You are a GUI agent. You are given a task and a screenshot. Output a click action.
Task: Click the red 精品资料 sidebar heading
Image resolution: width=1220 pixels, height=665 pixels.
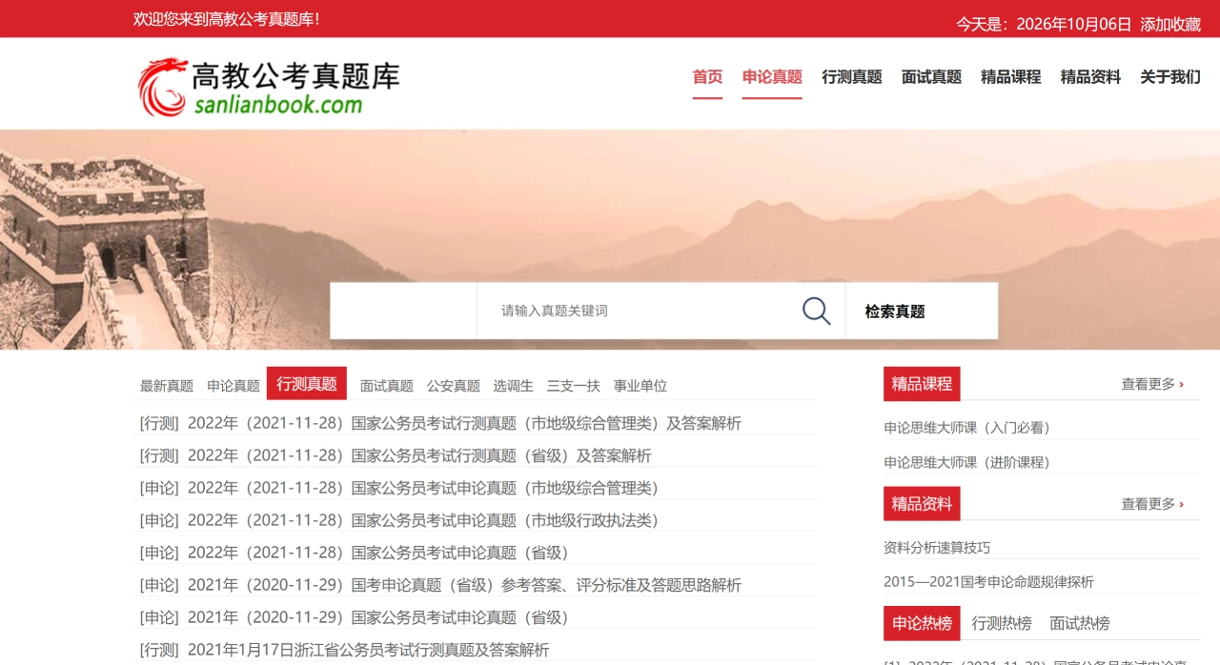tap(922, 504)
